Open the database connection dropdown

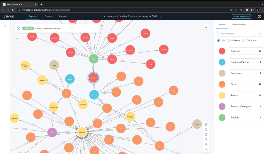click(160, 16)
